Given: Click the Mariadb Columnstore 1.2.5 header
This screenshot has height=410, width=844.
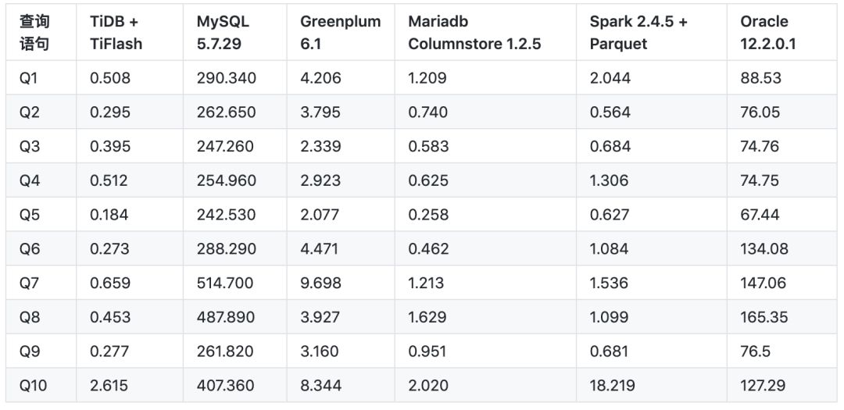Looking at the screenshot, I should (x=474, y=33).
